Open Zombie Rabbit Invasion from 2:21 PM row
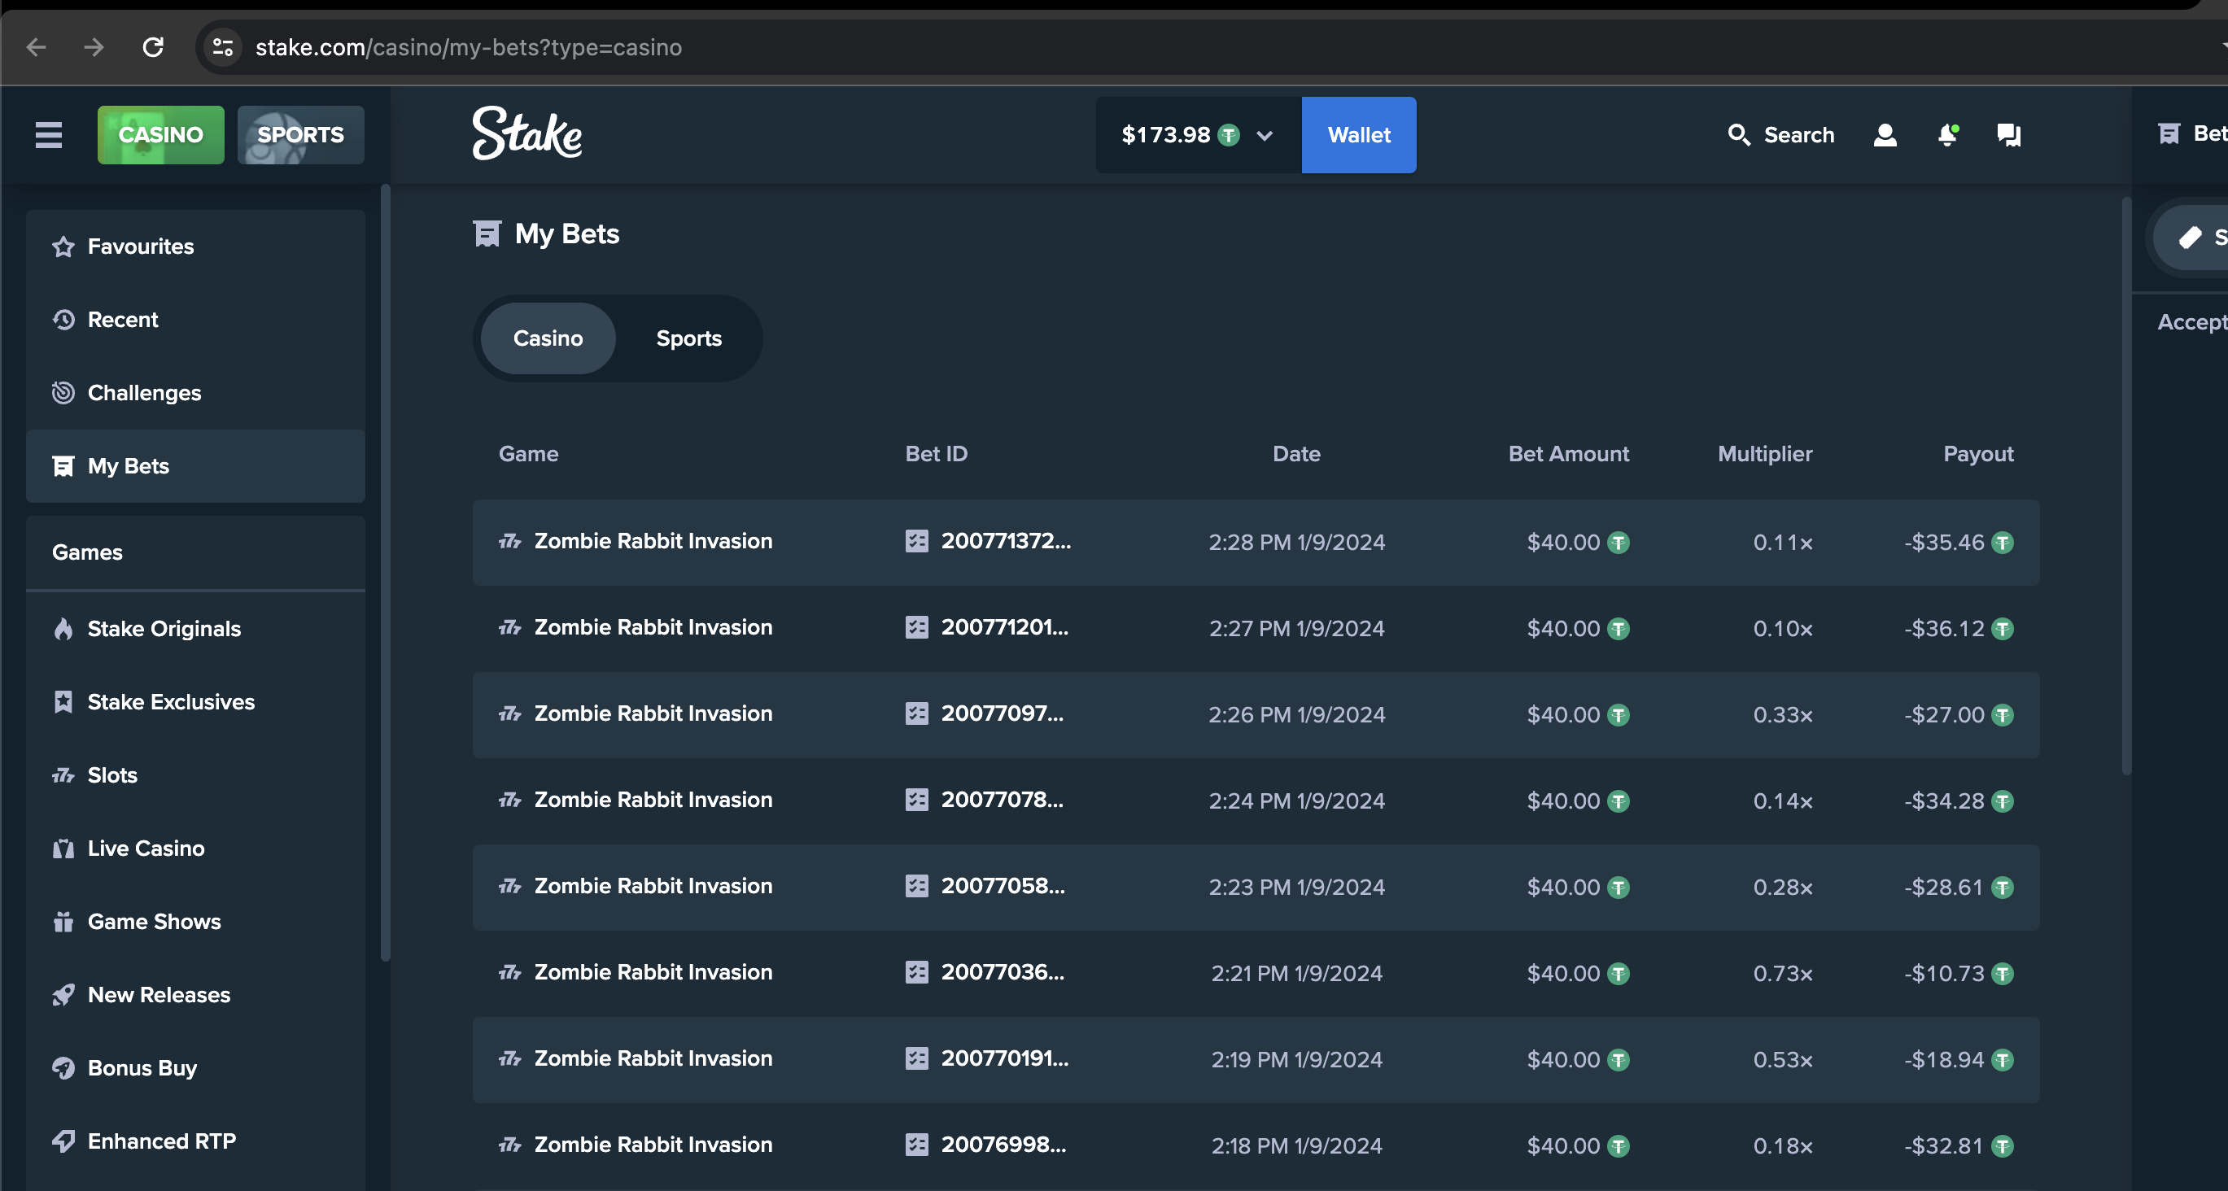Viewport: 2228px width, 1191px height. pyautogui.click(x=653, y=972)
